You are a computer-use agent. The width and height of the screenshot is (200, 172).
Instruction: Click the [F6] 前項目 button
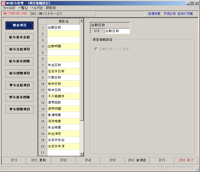(x=137, y=160)
